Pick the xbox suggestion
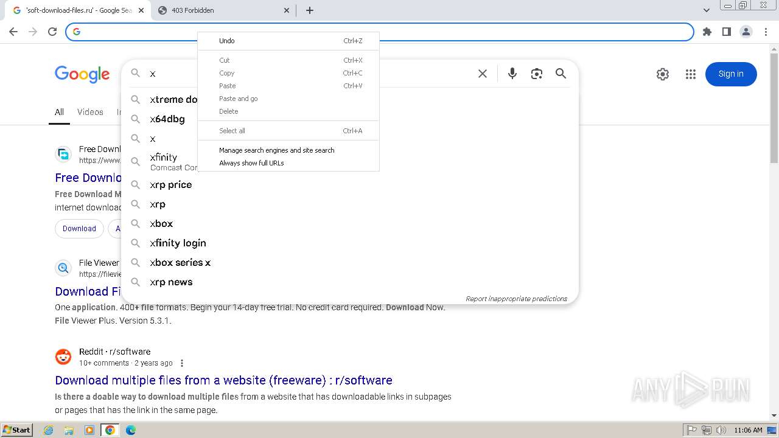Screen dimensions: 779x438 350,224
